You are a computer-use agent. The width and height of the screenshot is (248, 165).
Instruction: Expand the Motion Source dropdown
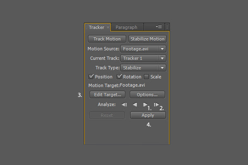(x=143, y=49)
